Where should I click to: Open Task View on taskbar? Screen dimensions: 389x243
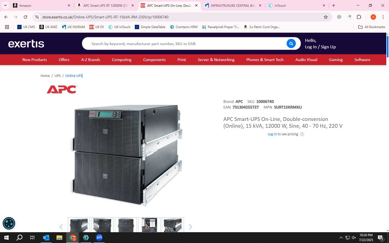click(x=32, y=238)
